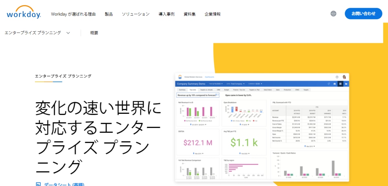
Task: Click the 'Revenue up by 10%' annotation field
Action: (x=197, y=94)
